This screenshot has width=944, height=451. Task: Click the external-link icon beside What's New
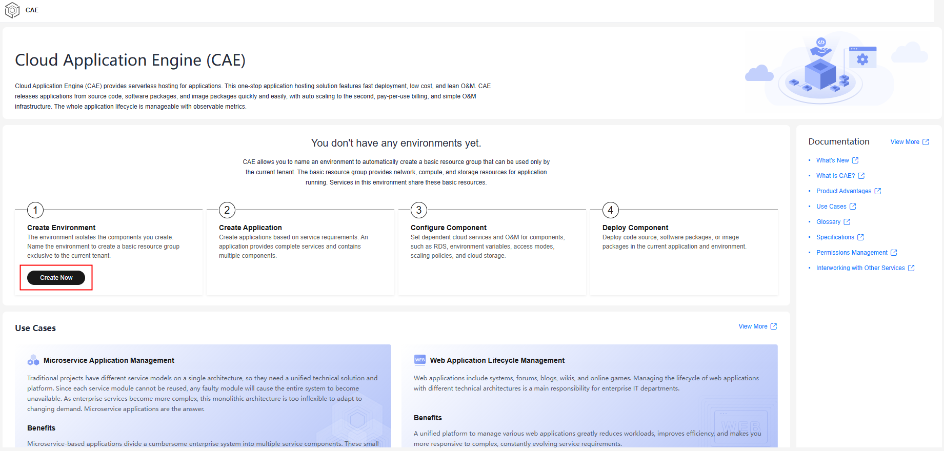pyautogui.click(x=855, y=160)
